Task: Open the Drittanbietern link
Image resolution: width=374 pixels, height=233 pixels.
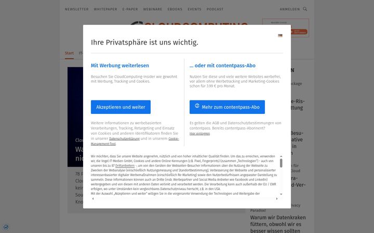Action: pyautogui.click(x=125, y=166)
